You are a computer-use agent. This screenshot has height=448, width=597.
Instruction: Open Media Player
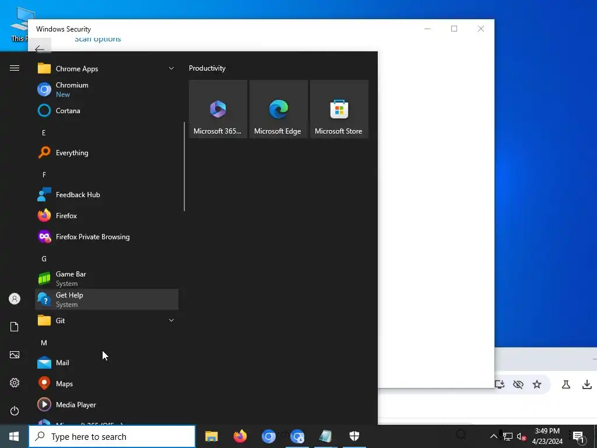107,405
